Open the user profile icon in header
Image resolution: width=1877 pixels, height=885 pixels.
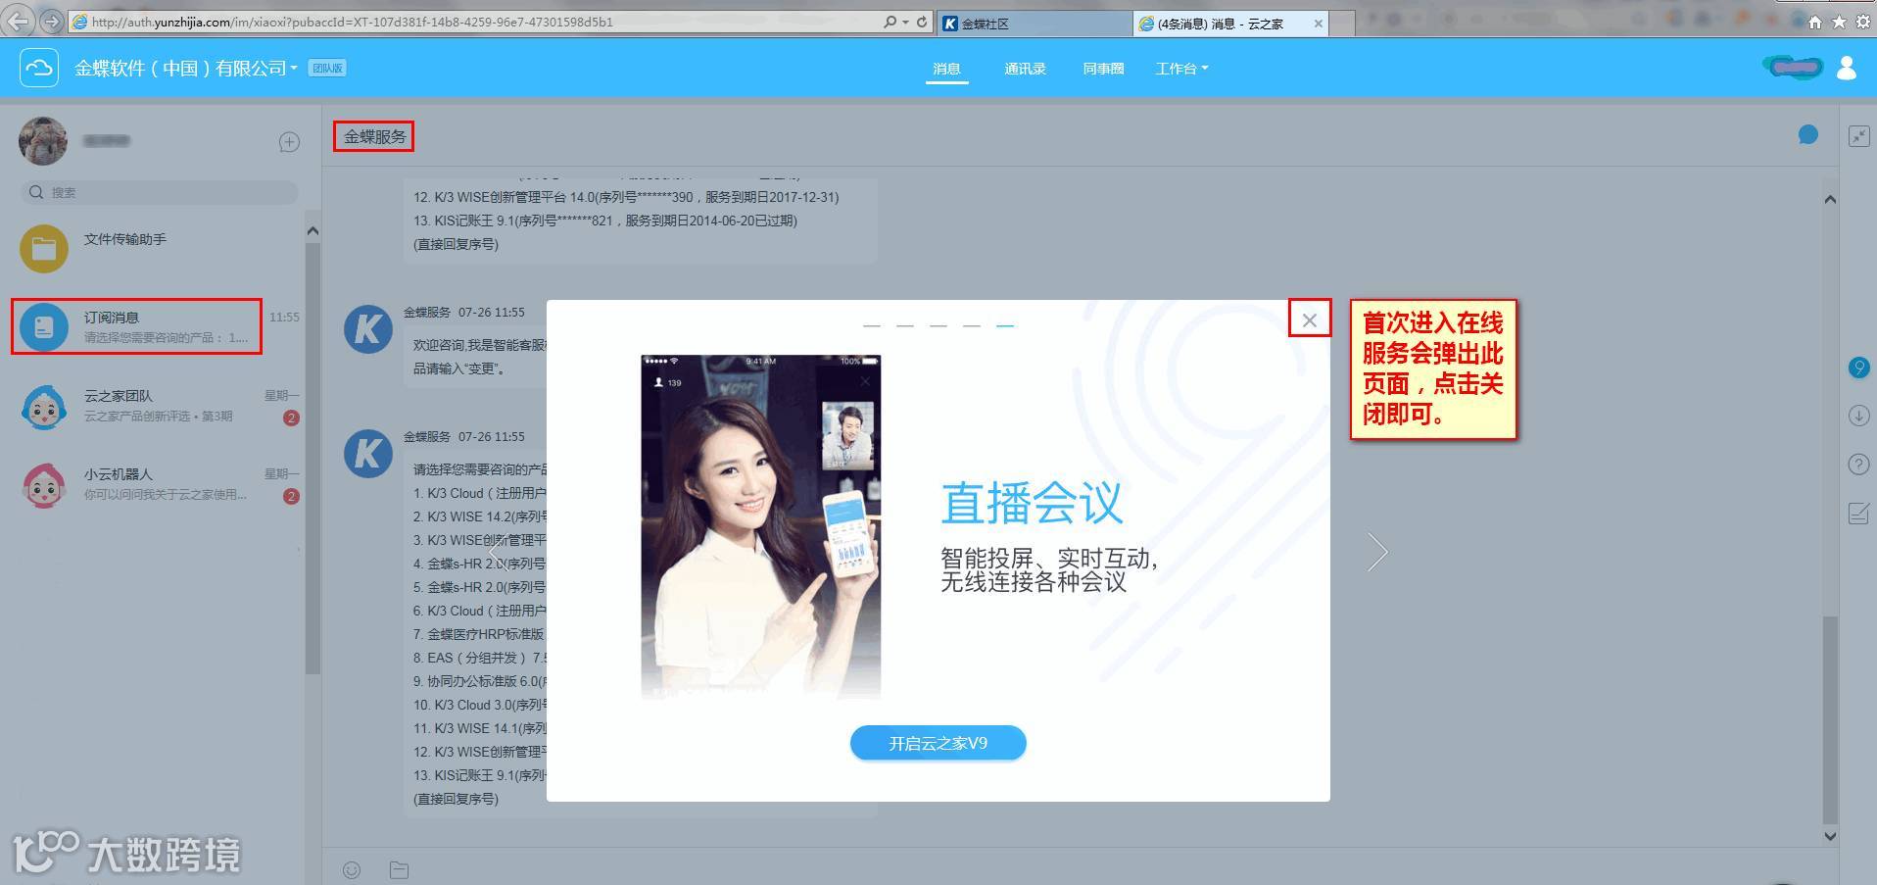1847,68
